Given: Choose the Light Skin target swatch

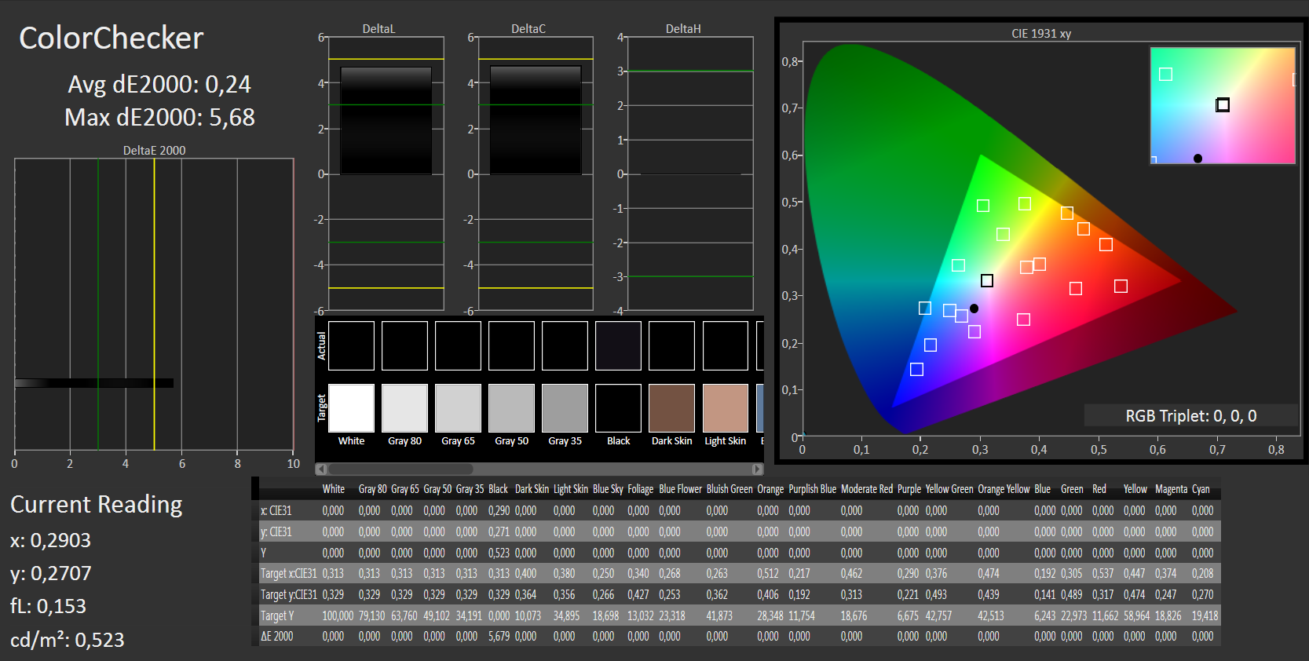Looking at the screenshot, I should (x=725, y=408).
